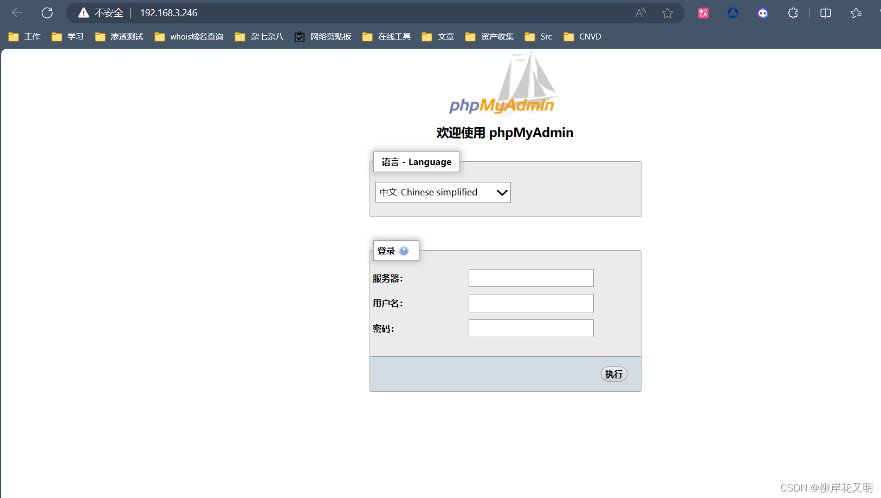Add page to favorites with star icon
Viewport: 881px width, 498px height.
668,13
